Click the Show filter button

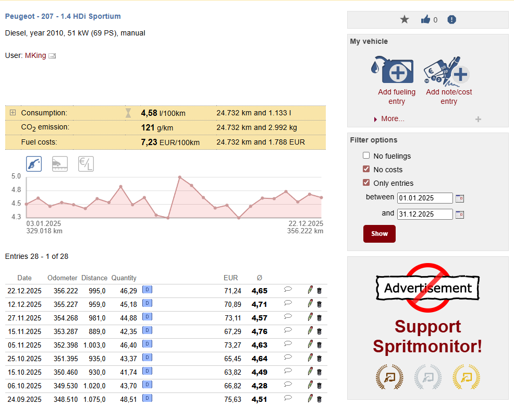[380, 234]
